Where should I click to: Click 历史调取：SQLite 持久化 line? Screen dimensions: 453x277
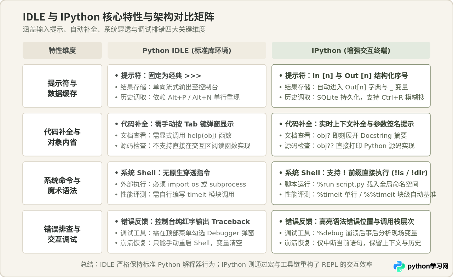tap(352, 98)
